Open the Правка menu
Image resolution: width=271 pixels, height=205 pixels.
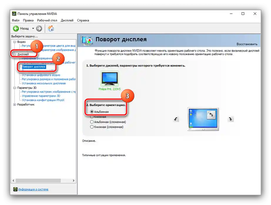tap(28, 20)
